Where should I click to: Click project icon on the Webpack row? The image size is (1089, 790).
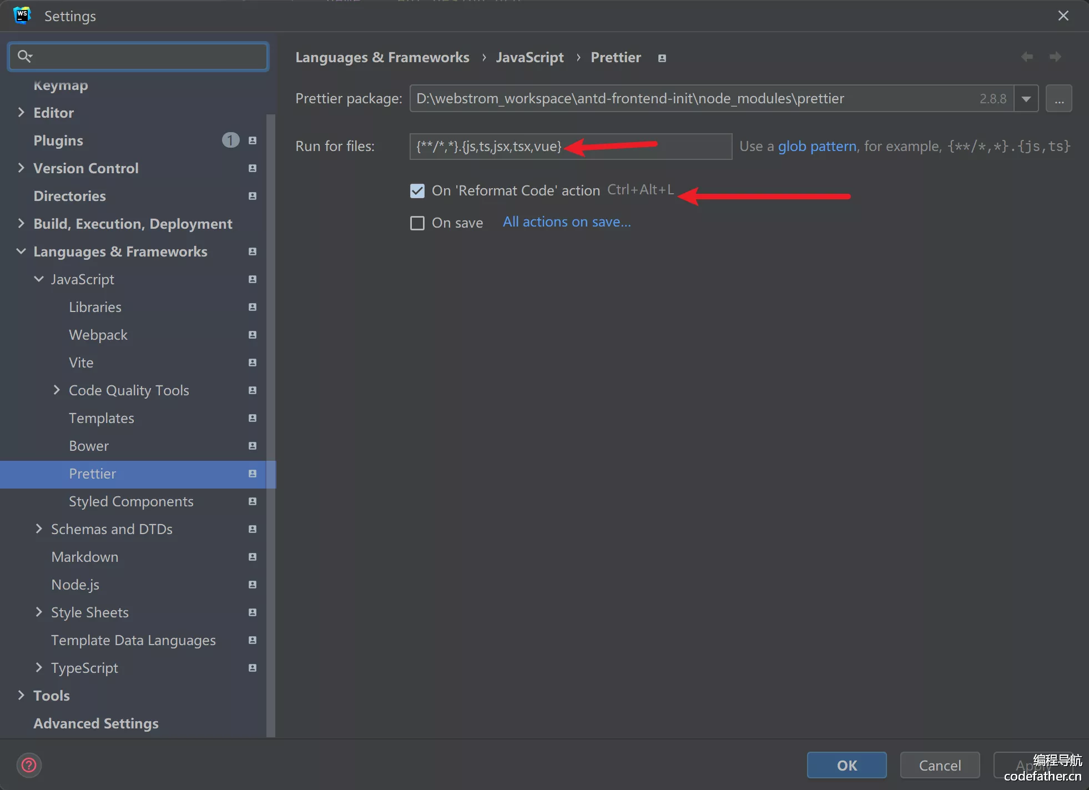(x=253, y=335)
